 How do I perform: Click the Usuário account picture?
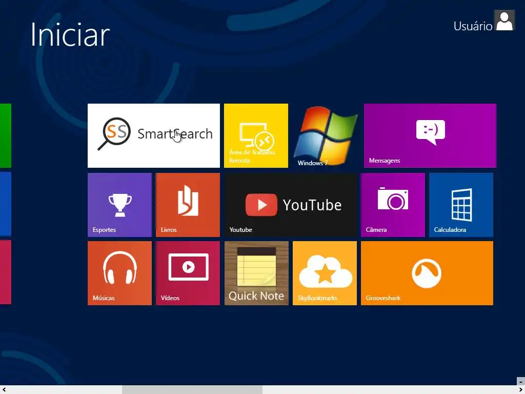(x=504, y=21)
